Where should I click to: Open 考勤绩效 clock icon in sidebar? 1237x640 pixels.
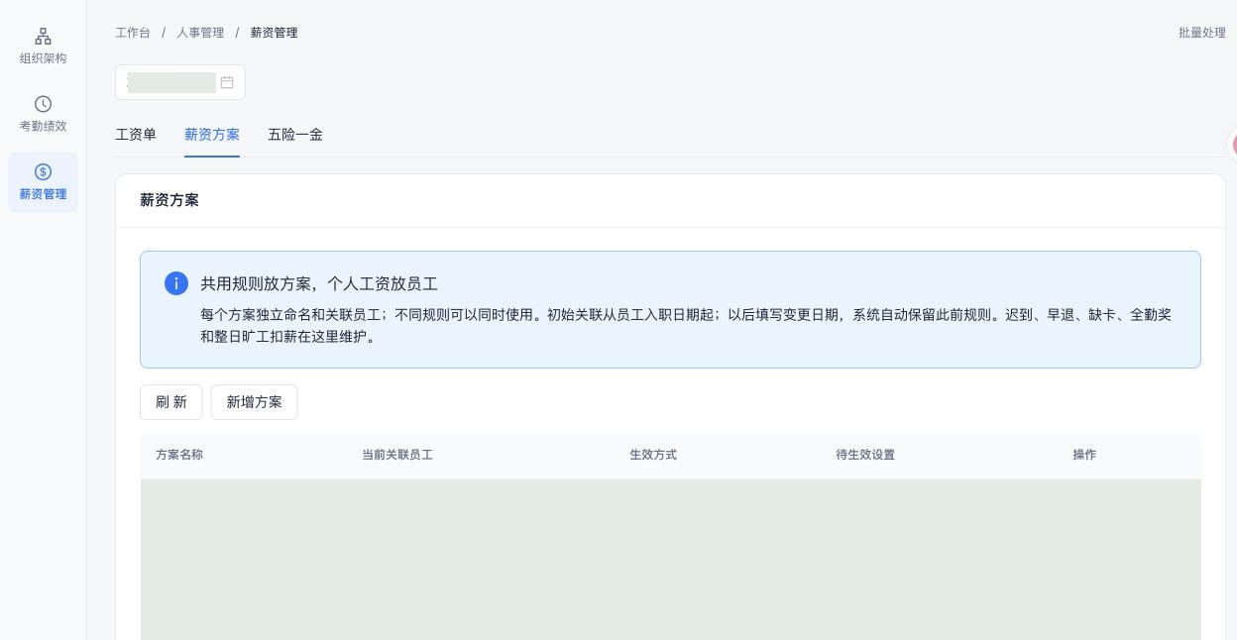point(43,104)
